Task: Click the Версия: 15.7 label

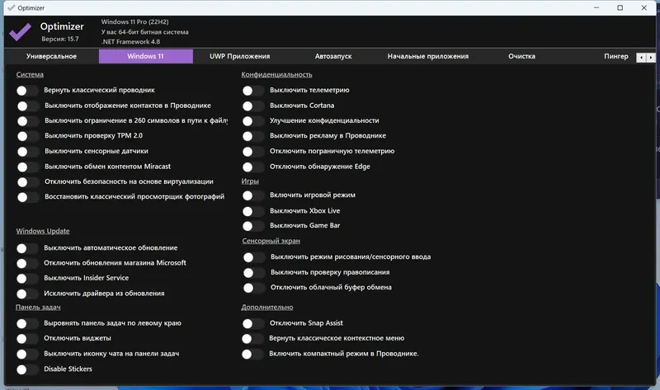Action: click(x=60, y=39)
